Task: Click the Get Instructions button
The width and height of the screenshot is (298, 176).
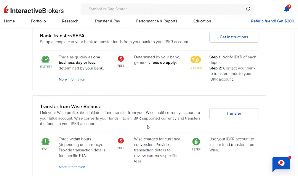Action: point(234,37)
